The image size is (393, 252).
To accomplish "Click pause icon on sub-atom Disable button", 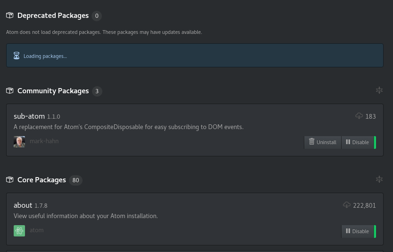I will click(348, 142).
